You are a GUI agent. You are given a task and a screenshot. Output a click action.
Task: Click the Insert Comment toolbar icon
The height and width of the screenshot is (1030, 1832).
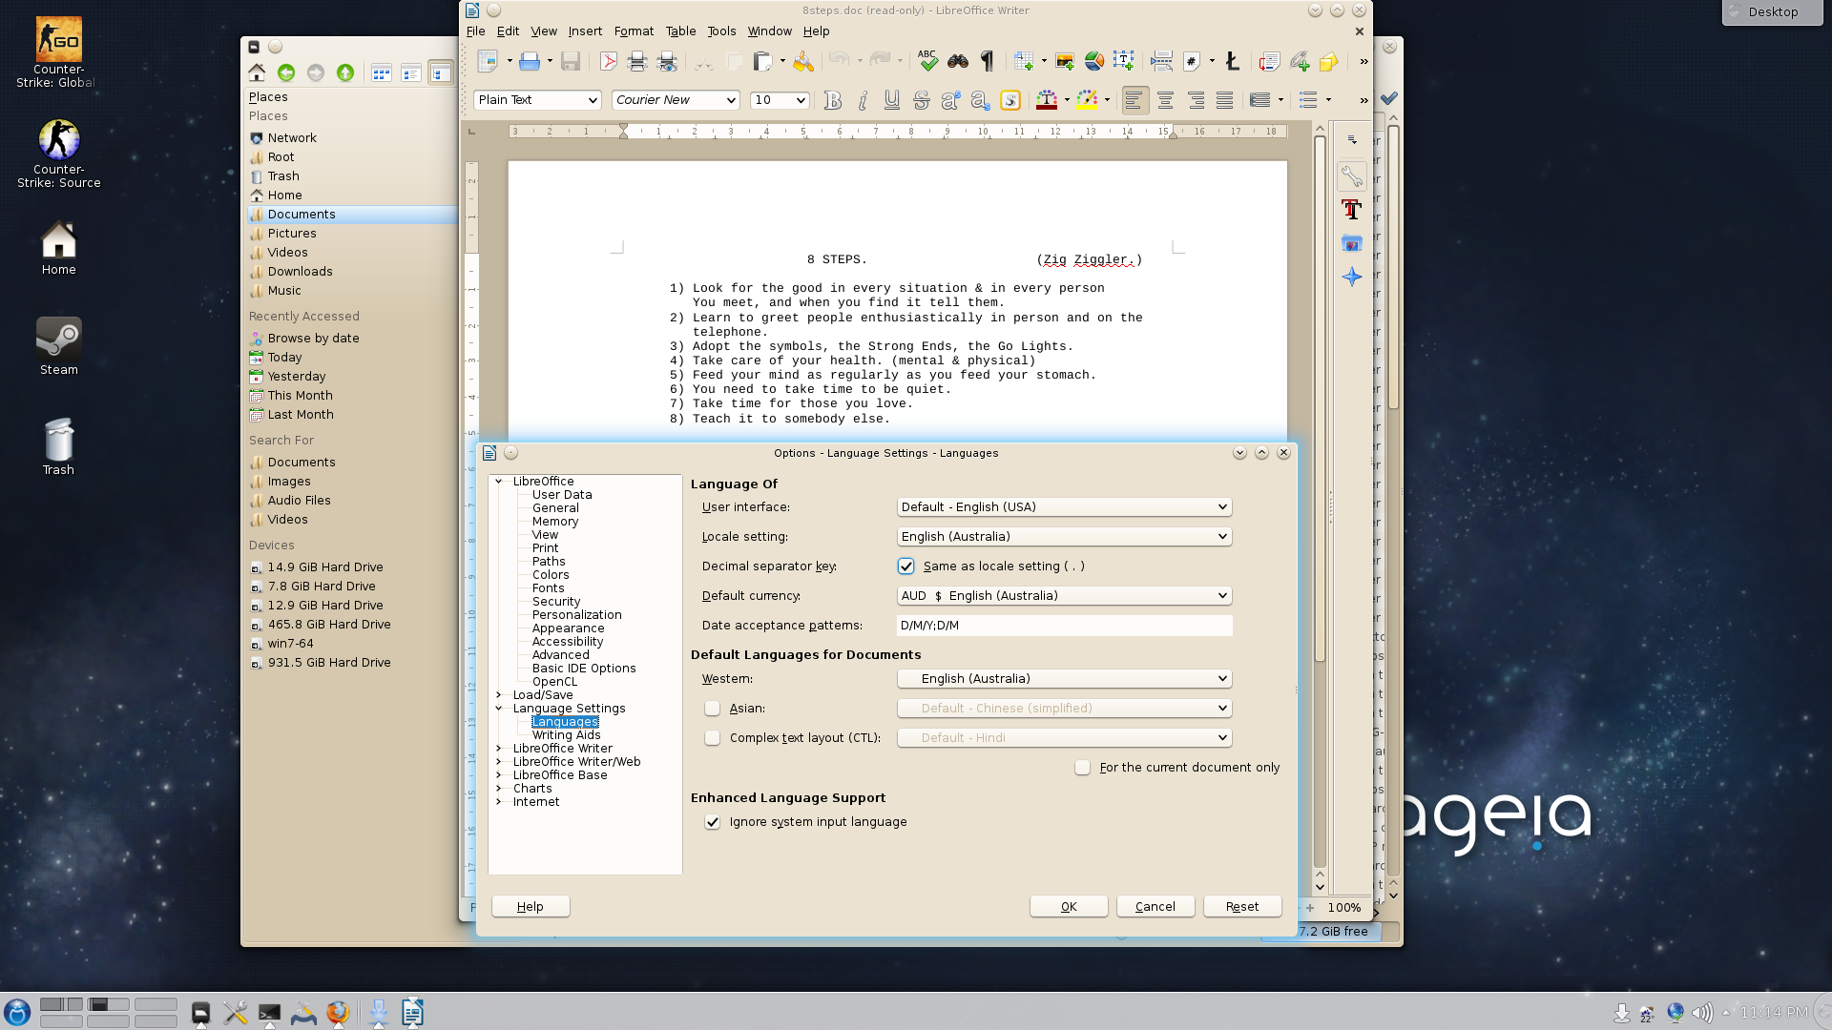(1328, 62)
